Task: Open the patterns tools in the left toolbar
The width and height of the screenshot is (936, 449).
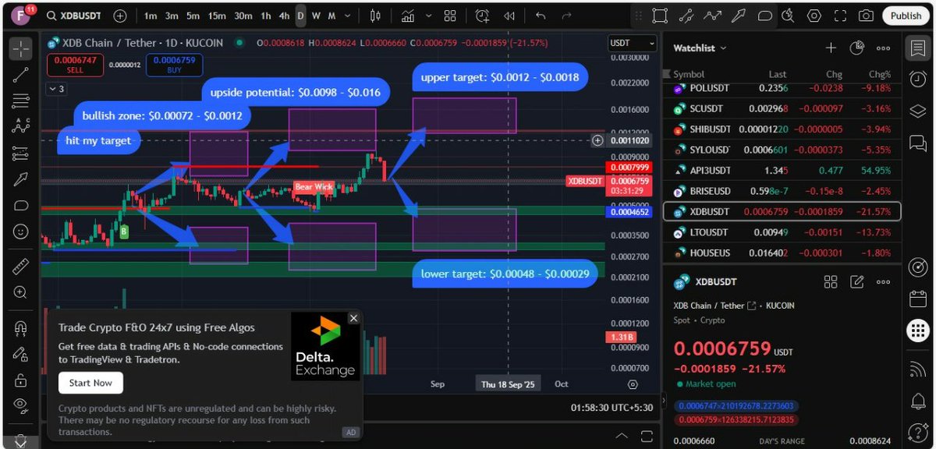Action: click(21, 126)
